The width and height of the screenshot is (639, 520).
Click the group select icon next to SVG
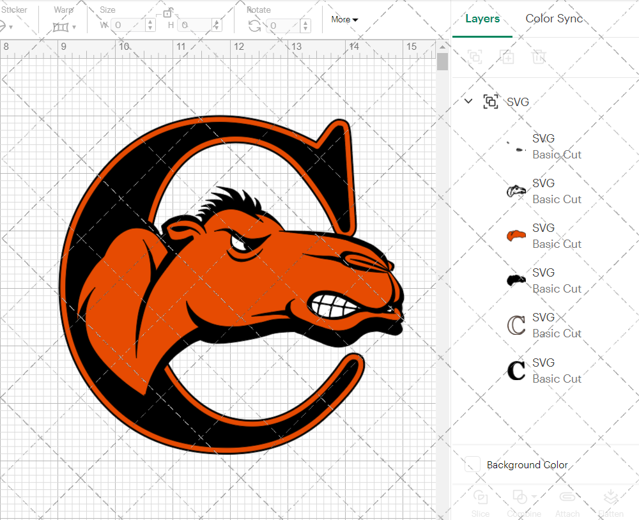click(x=491, y=101)
